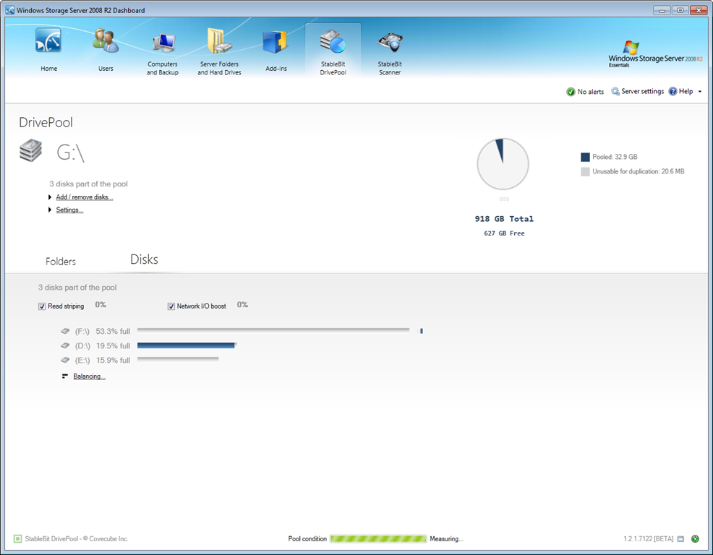This screenshot has width=713, height=555.
Task: Click the Unusable for duplication gray swatch
Action: tap(585, 172)
